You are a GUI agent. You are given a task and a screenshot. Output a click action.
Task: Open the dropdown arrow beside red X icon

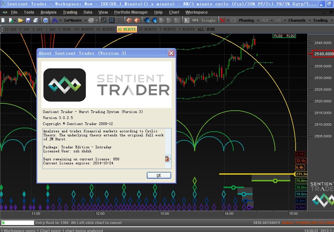228,20
